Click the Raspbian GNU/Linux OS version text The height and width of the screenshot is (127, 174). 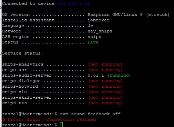(129, 14)
